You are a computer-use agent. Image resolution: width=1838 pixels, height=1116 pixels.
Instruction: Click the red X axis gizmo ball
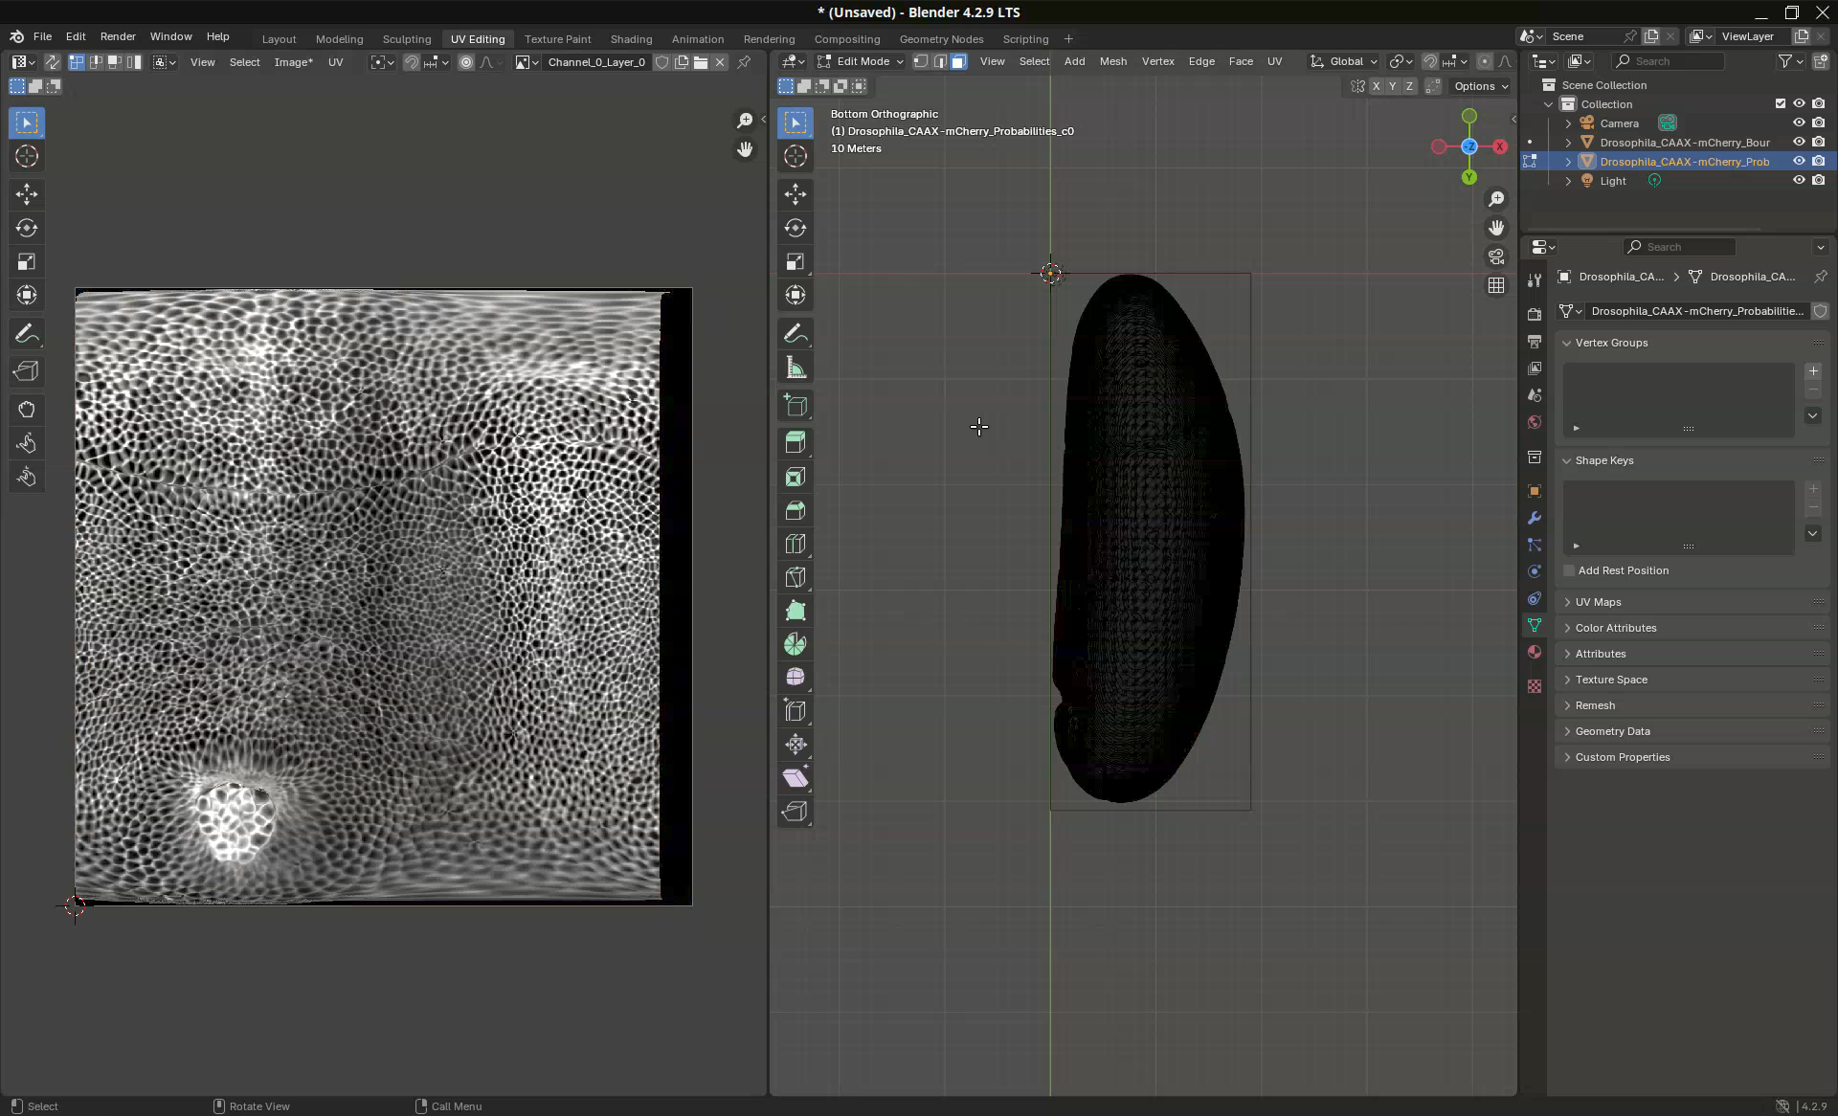[x=1500, y=146]
